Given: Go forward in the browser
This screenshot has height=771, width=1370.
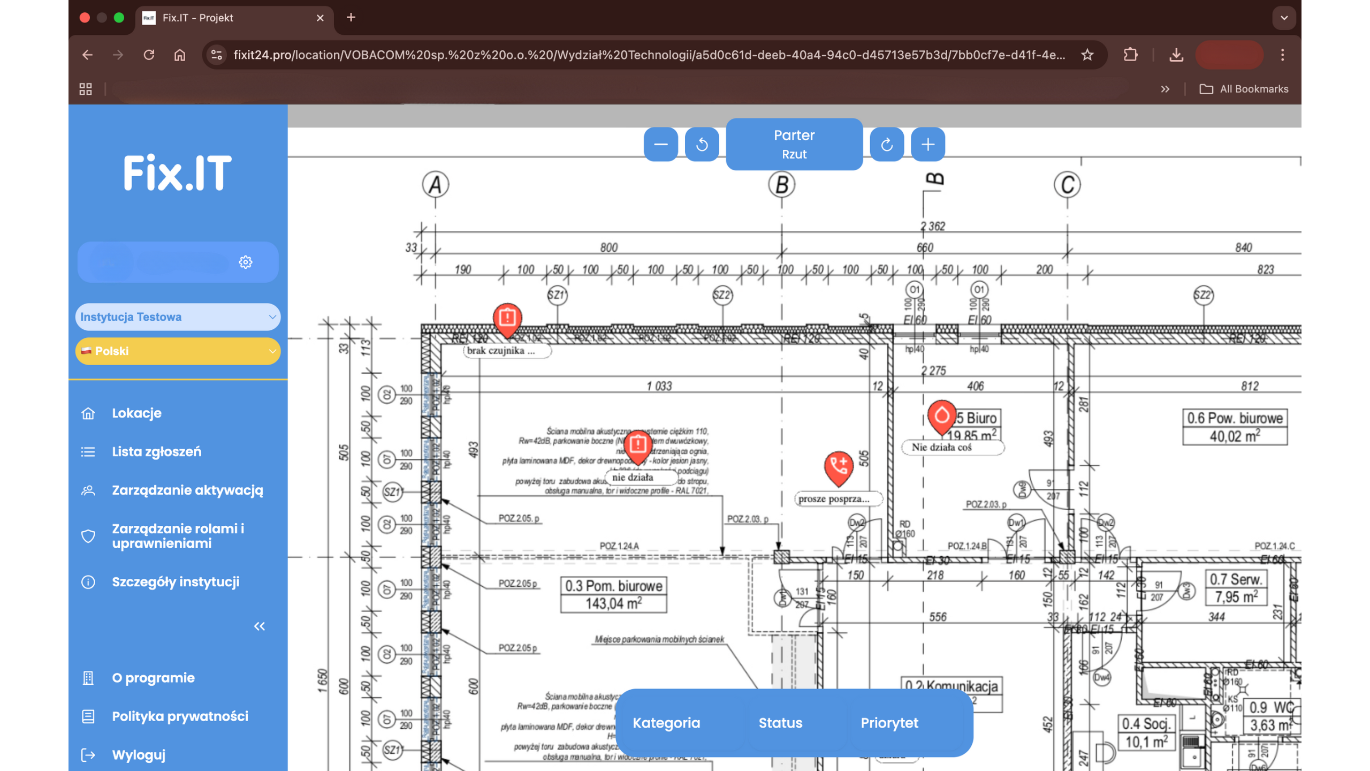Looking at the screenshot, I should [x=118, y=55].
